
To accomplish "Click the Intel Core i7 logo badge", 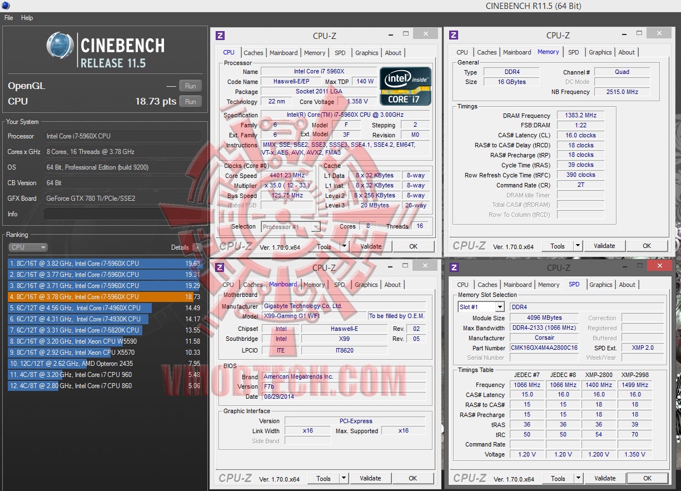I will pos(405,86).
